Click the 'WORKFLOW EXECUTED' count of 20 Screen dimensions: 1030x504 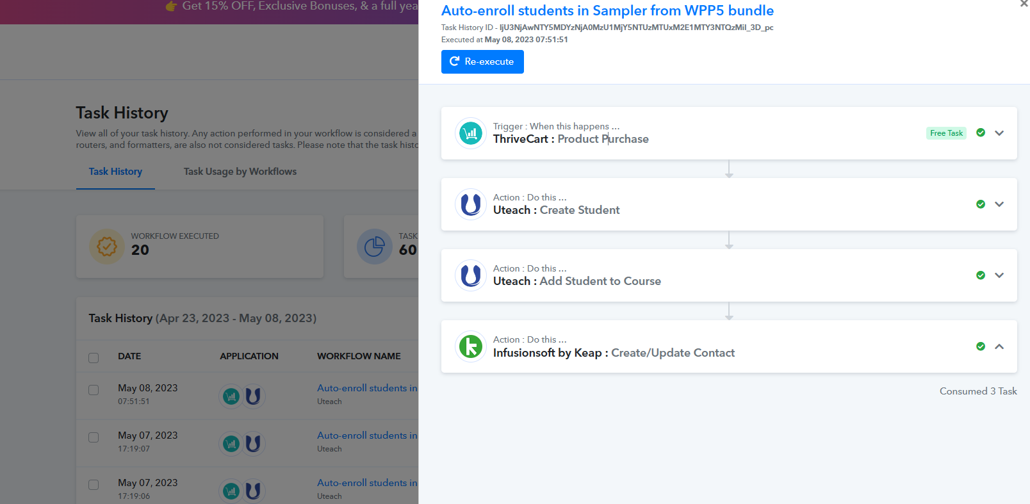coord(140,250)
